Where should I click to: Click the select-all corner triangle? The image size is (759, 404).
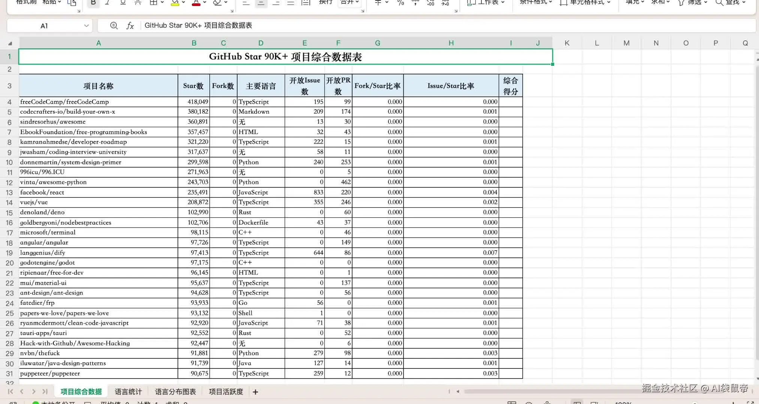pos(10,43)
